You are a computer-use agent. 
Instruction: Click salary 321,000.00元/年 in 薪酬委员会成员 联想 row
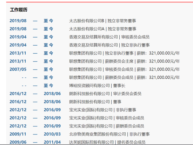click(164, 78)
